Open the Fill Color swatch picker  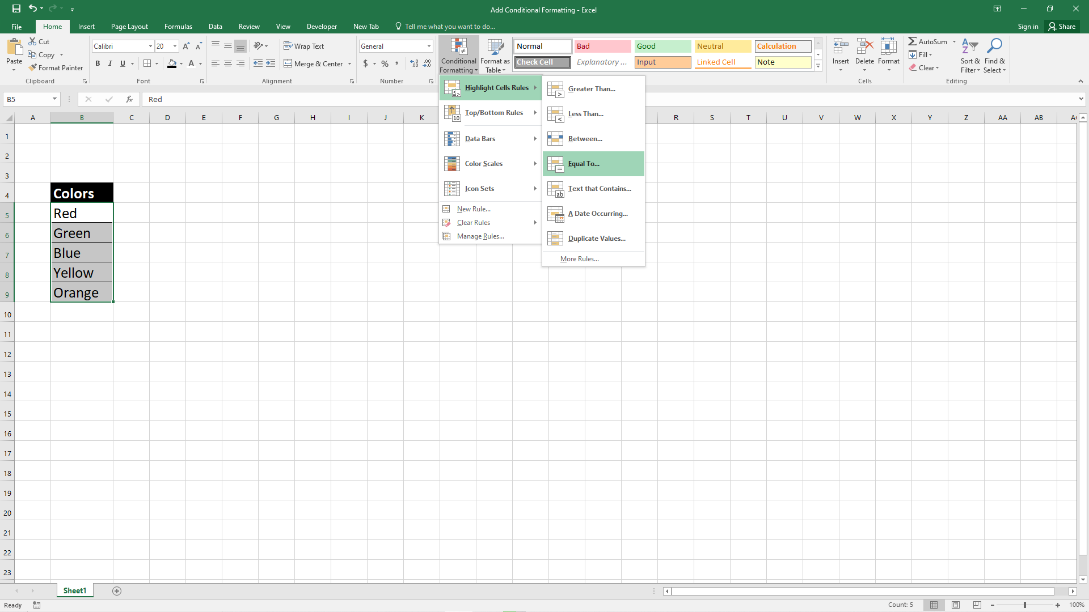click(181, 63)
